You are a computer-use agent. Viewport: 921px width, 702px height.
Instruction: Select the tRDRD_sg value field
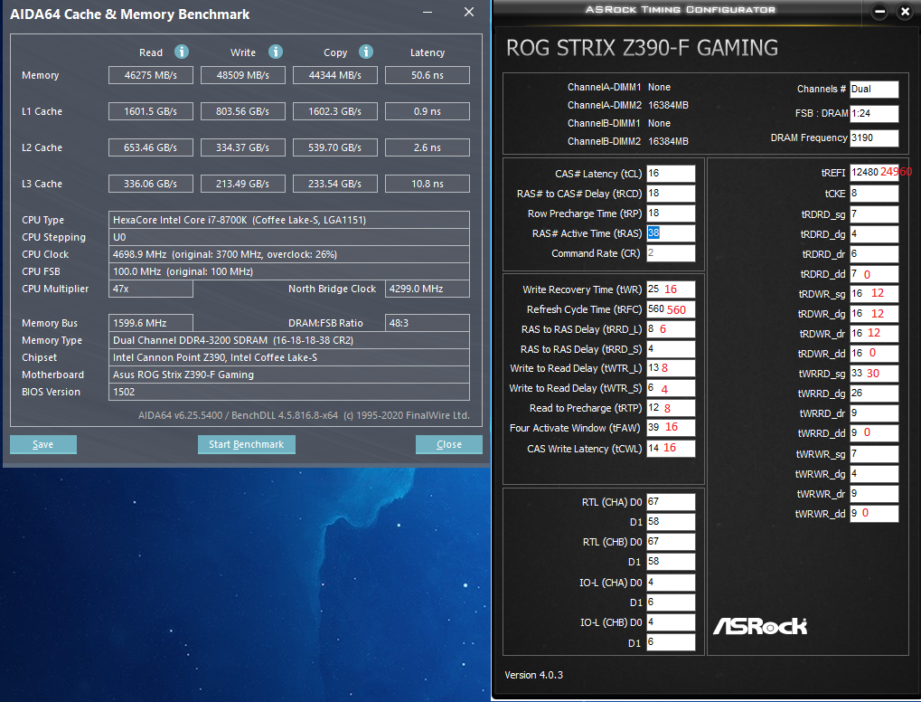tap(874, 214)
